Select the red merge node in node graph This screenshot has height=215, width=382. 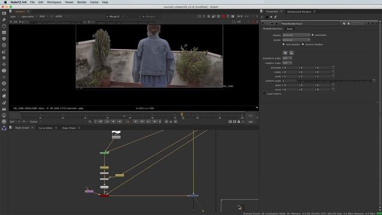tap(104, 195)
